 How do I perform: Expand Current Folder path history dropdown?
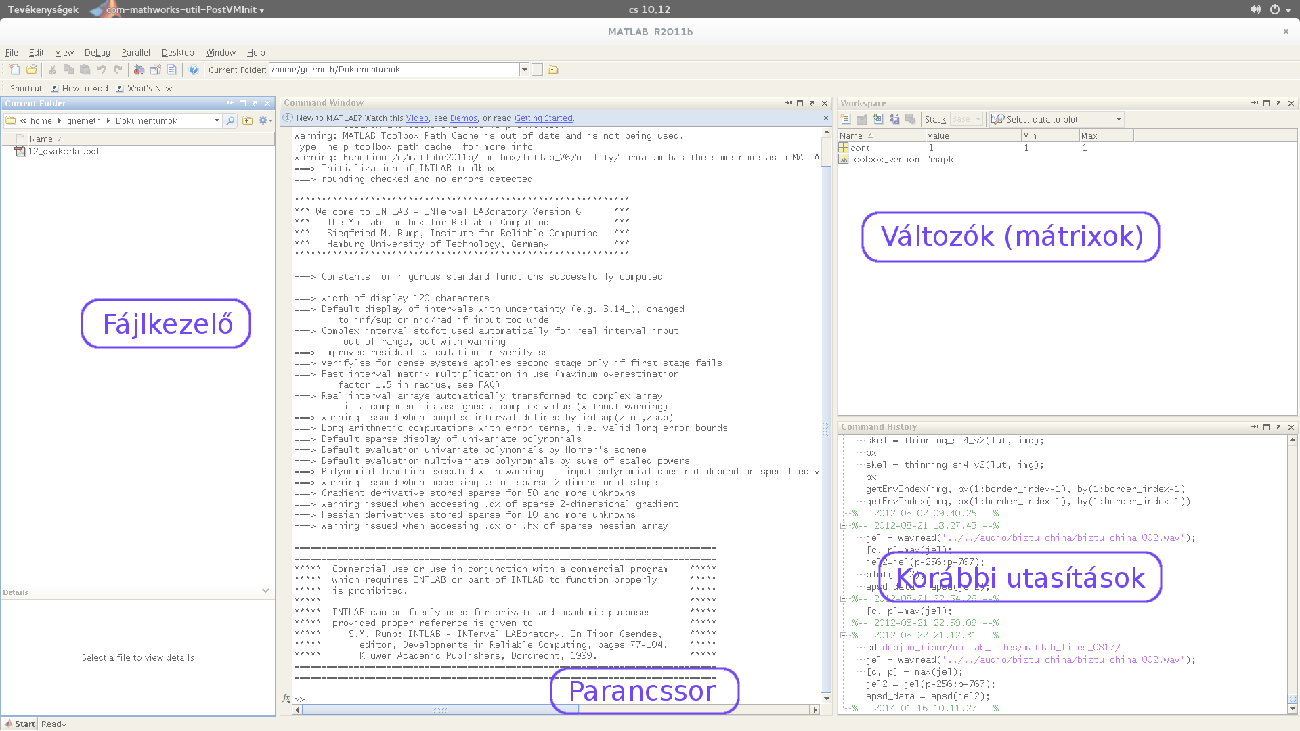(217, 120)
